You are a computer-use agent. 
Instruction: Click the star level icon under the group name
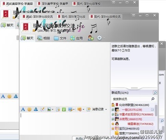click(x=34, y=31)
